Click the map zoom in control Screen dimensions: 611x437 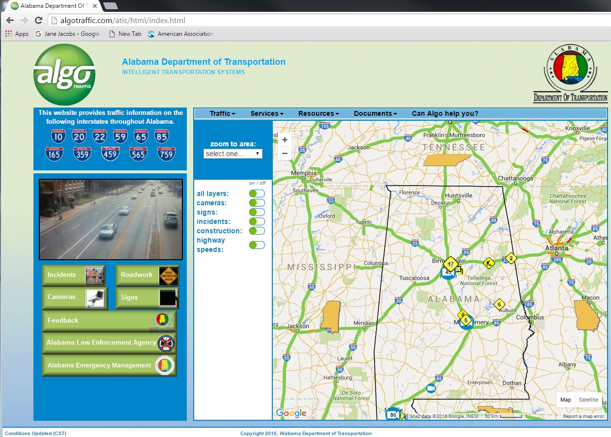point(285,139)
